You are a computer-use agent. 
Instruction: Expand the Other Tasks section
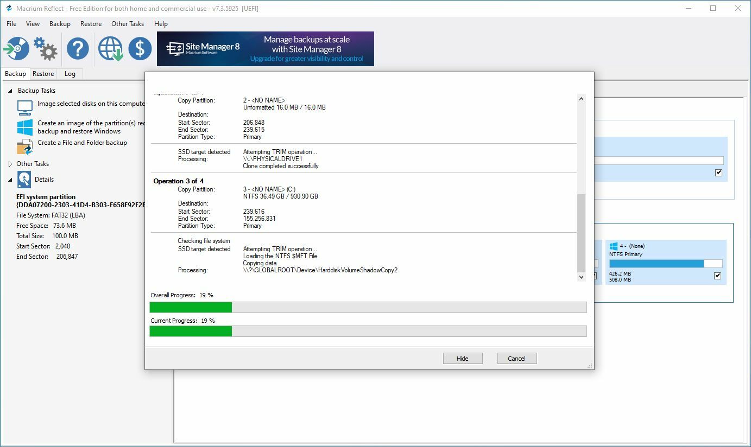click(10, 164)
